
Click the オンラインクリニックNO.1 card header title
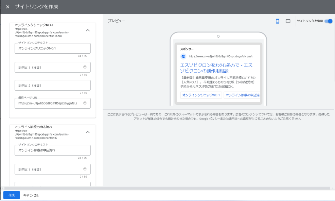point(34,25)
